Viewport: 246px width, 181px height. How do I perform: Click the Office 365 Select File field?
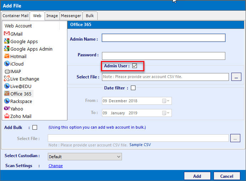tap(165, 77)
